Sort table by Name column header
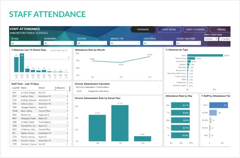The width and height of the screenshot is (240, 158). click(x=24, y=88)
